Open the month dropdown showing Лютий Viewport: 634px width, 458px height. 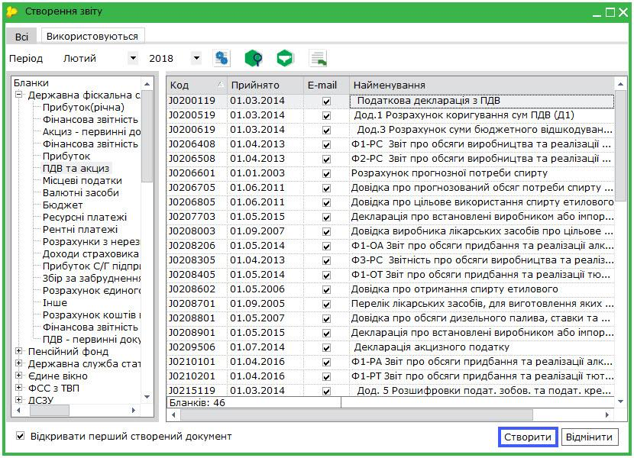click(x=133, y=58)
